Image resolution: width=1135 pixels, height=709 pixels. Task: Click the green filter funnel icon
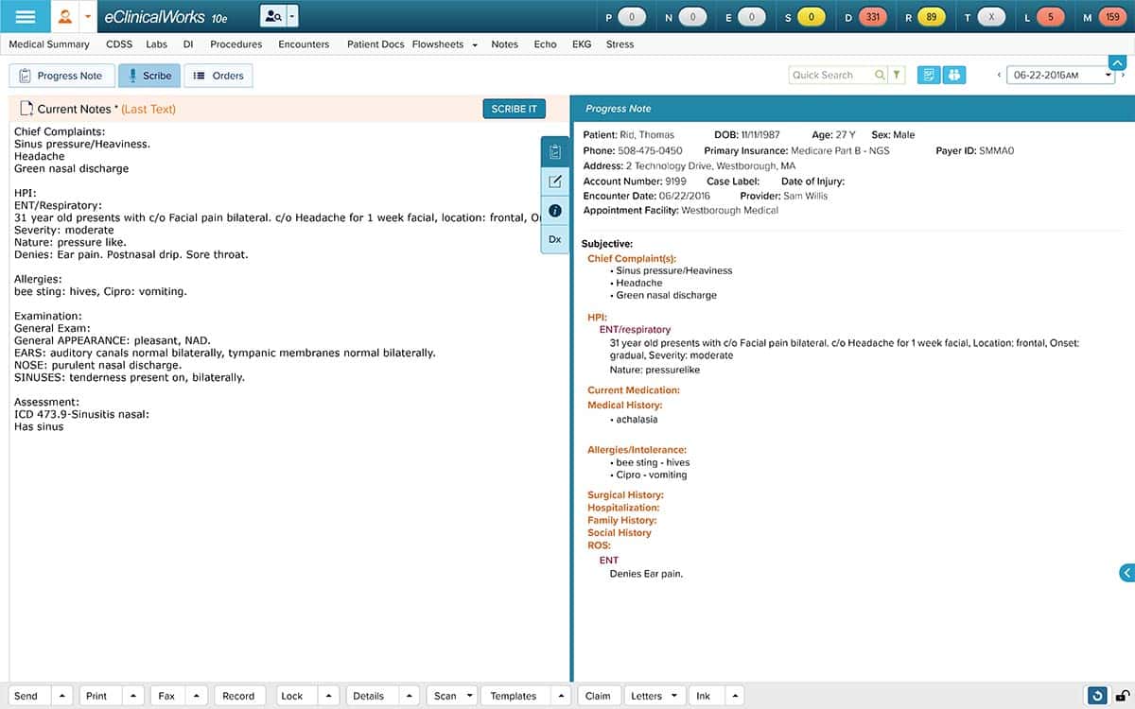[897, 75]
